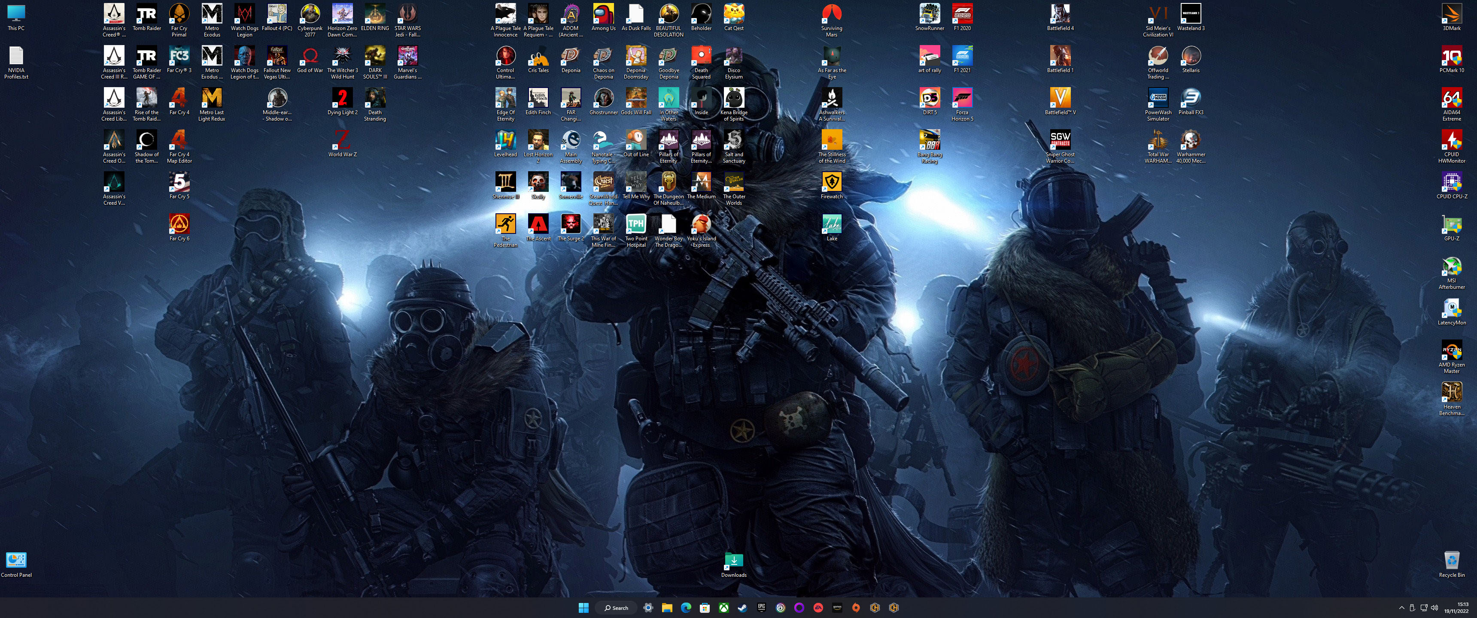Select the Among Us shortcut

click(603, 18)
